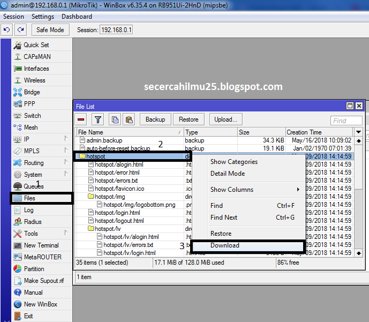Sort by the Size column header
Viewport: 369px width, 322px height.
261,132
